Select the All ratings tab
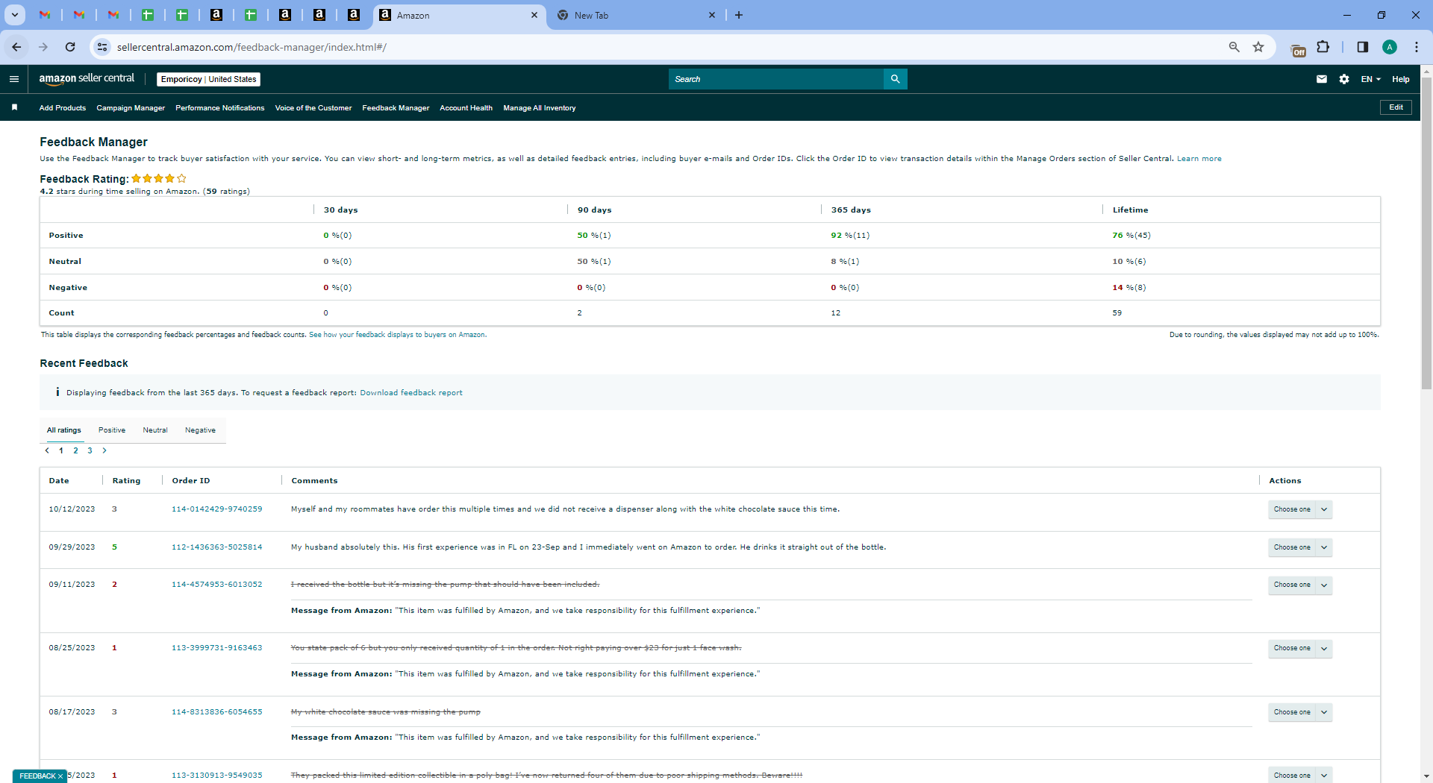1433x783 pixels. coord(64,430)
